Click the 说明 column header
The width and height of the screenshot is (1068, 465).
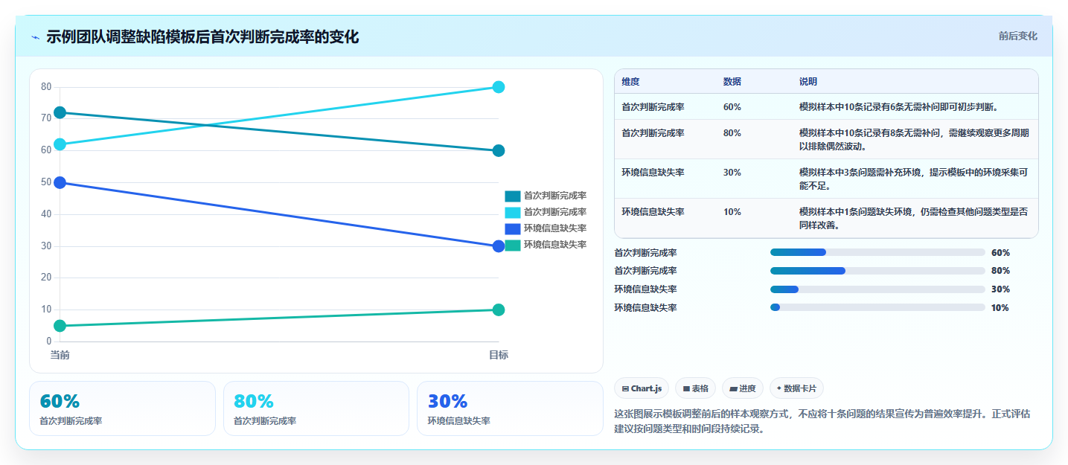coord(808,82)
